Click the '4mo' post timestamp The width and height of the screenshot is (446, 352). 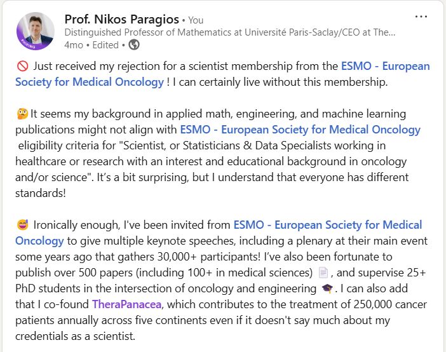coord(74,45)
